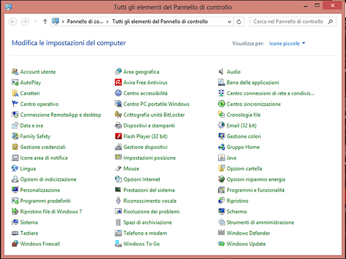
Task: Go up one level with Up arrow
Action: [x=45, y=22]
